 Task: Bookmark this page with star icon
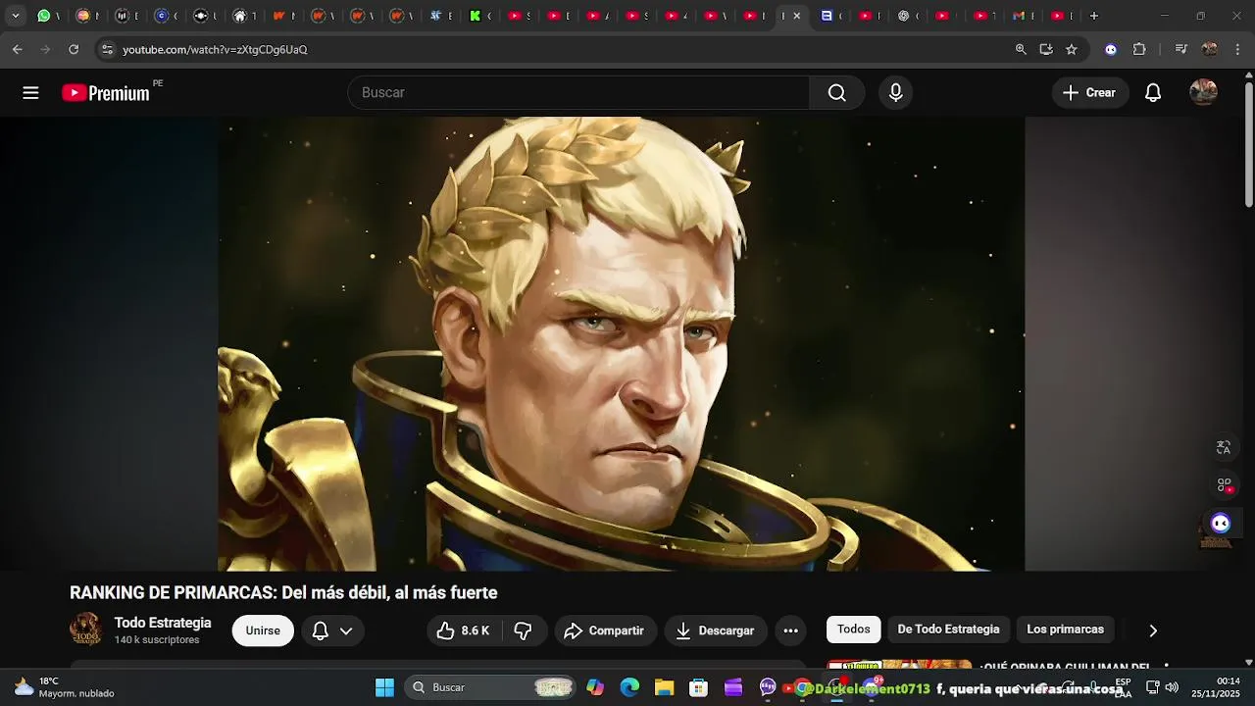tap(1072, 49)
